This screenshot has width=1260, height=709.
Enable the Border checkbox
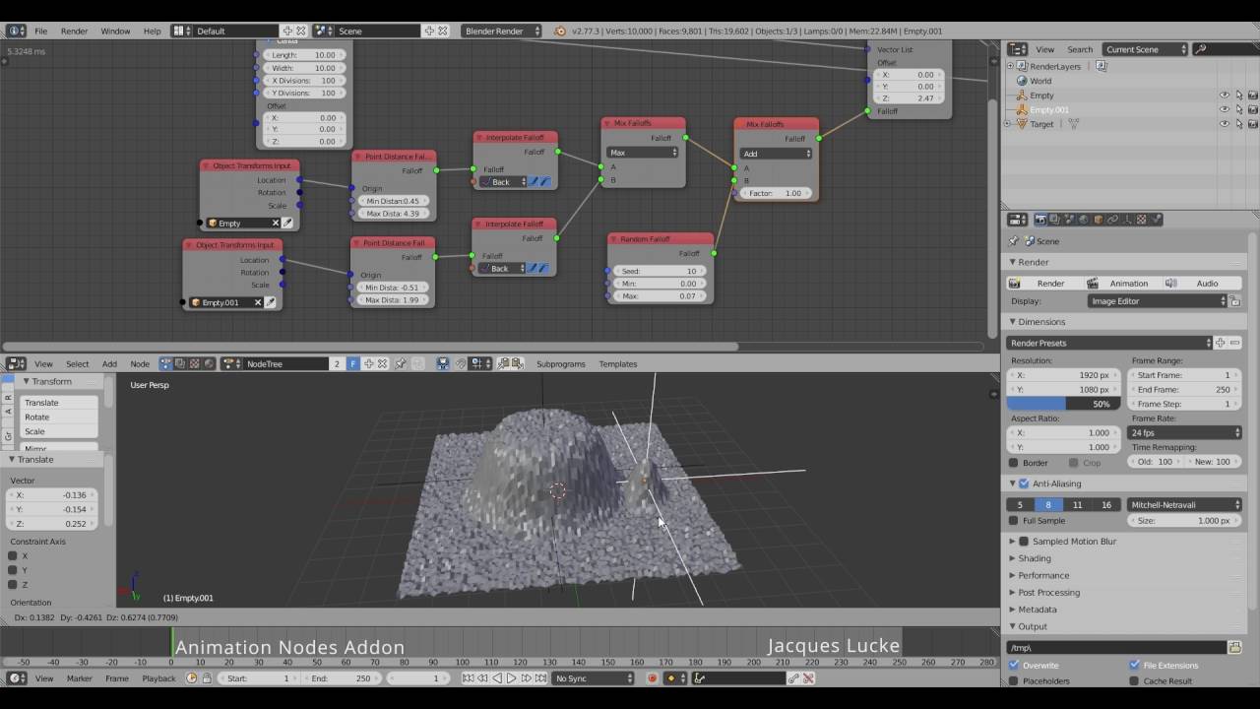click(1014, 463)
